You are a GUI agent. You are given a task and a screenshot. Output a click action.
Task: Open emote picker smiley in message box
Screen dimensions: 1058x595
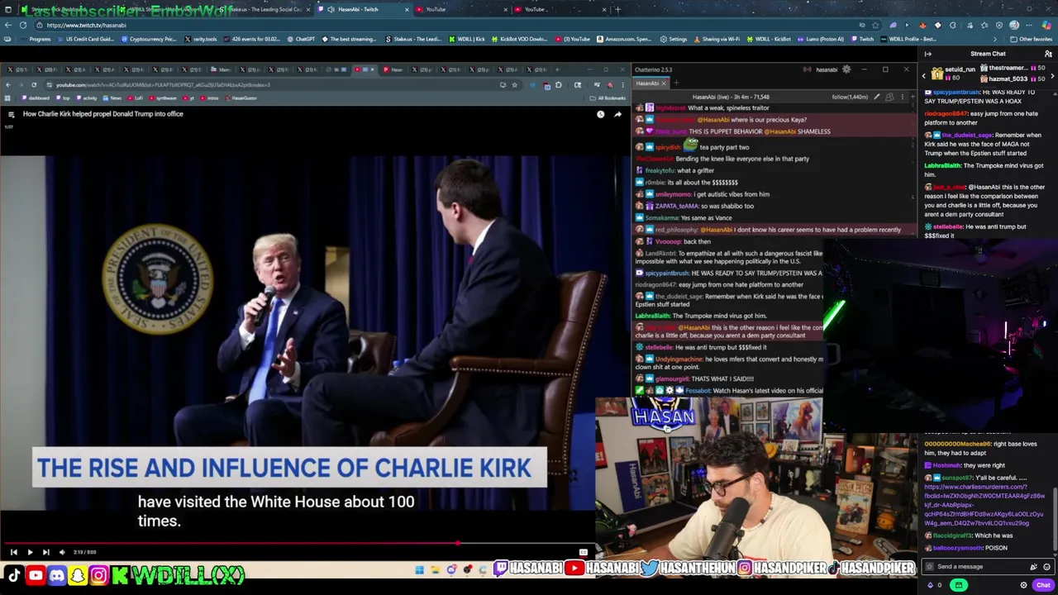(1046, 567)
